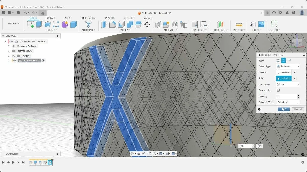Image resolution: width=307 pixels, height=172 pixels.
Task: Switch to the MANAGE tab
Action: [x=148, y=18]
